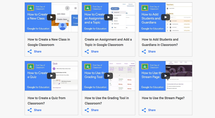Open 'How to Use the Grading Tool in Classroom?' title
This screenshot has height=118, width=215.
point(107,101)
